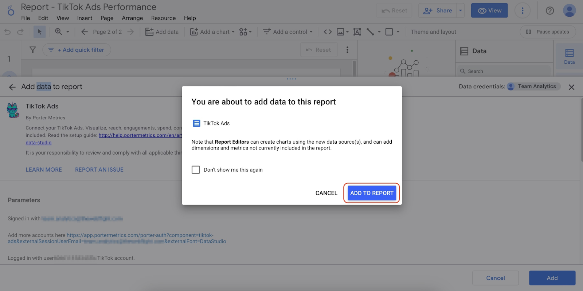Open the help question mark icon
583x291 pixels.
550,11
